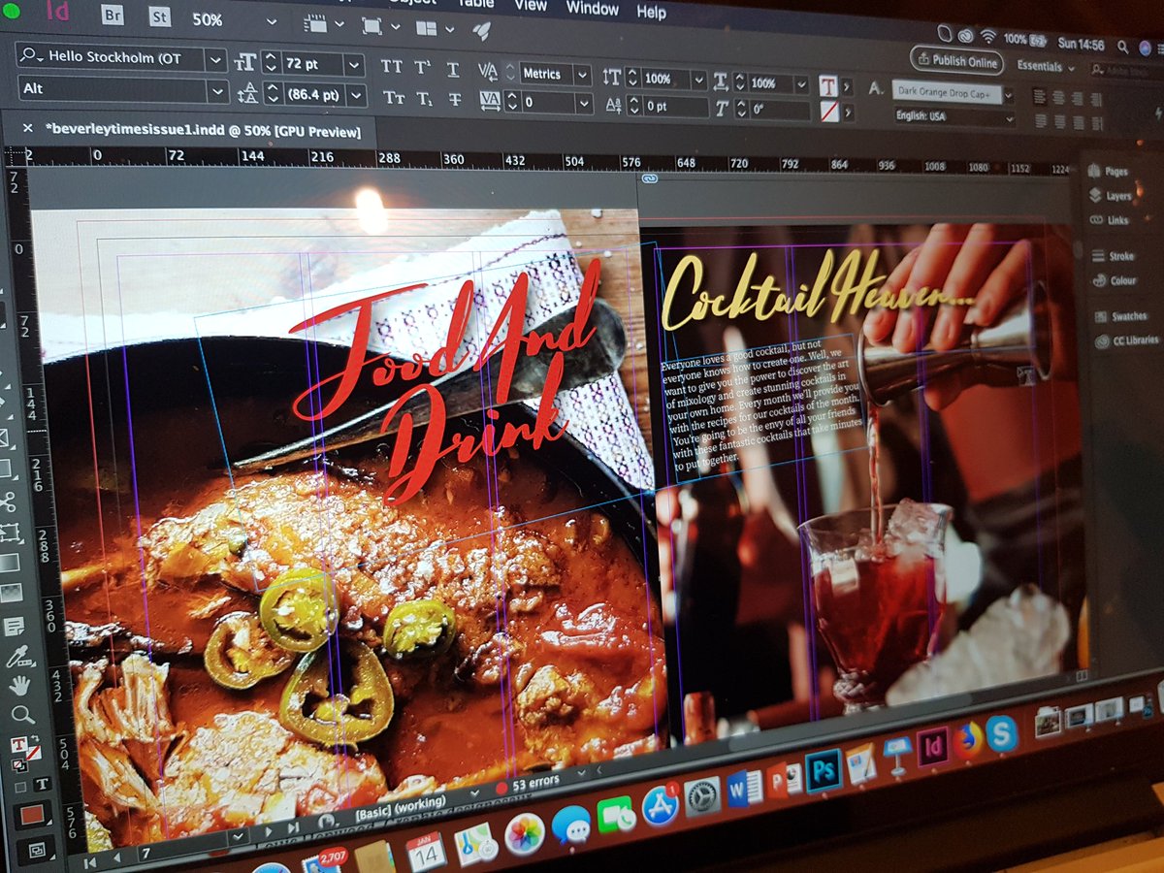This screenshot has width=1164, height=873.
Task: Apply Small Caps (Tt) formatting
Action: 393,97
